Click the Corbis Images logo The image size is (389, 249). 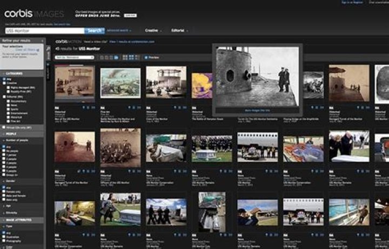click(x=34, y=14)
